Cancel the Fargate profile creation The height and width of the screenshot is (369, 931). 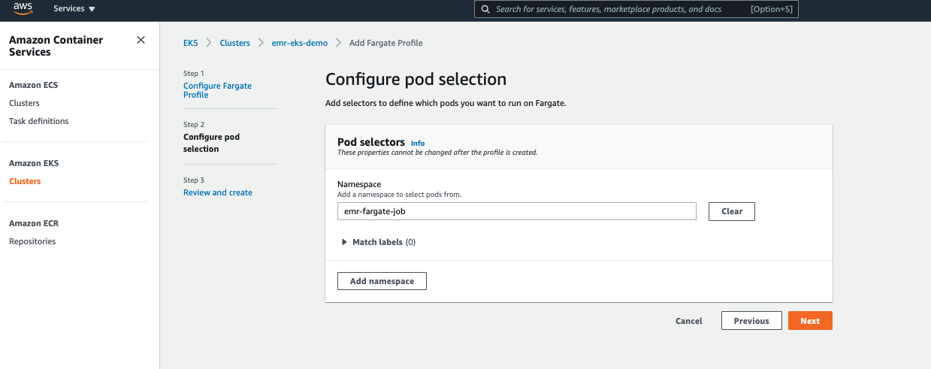689,321
